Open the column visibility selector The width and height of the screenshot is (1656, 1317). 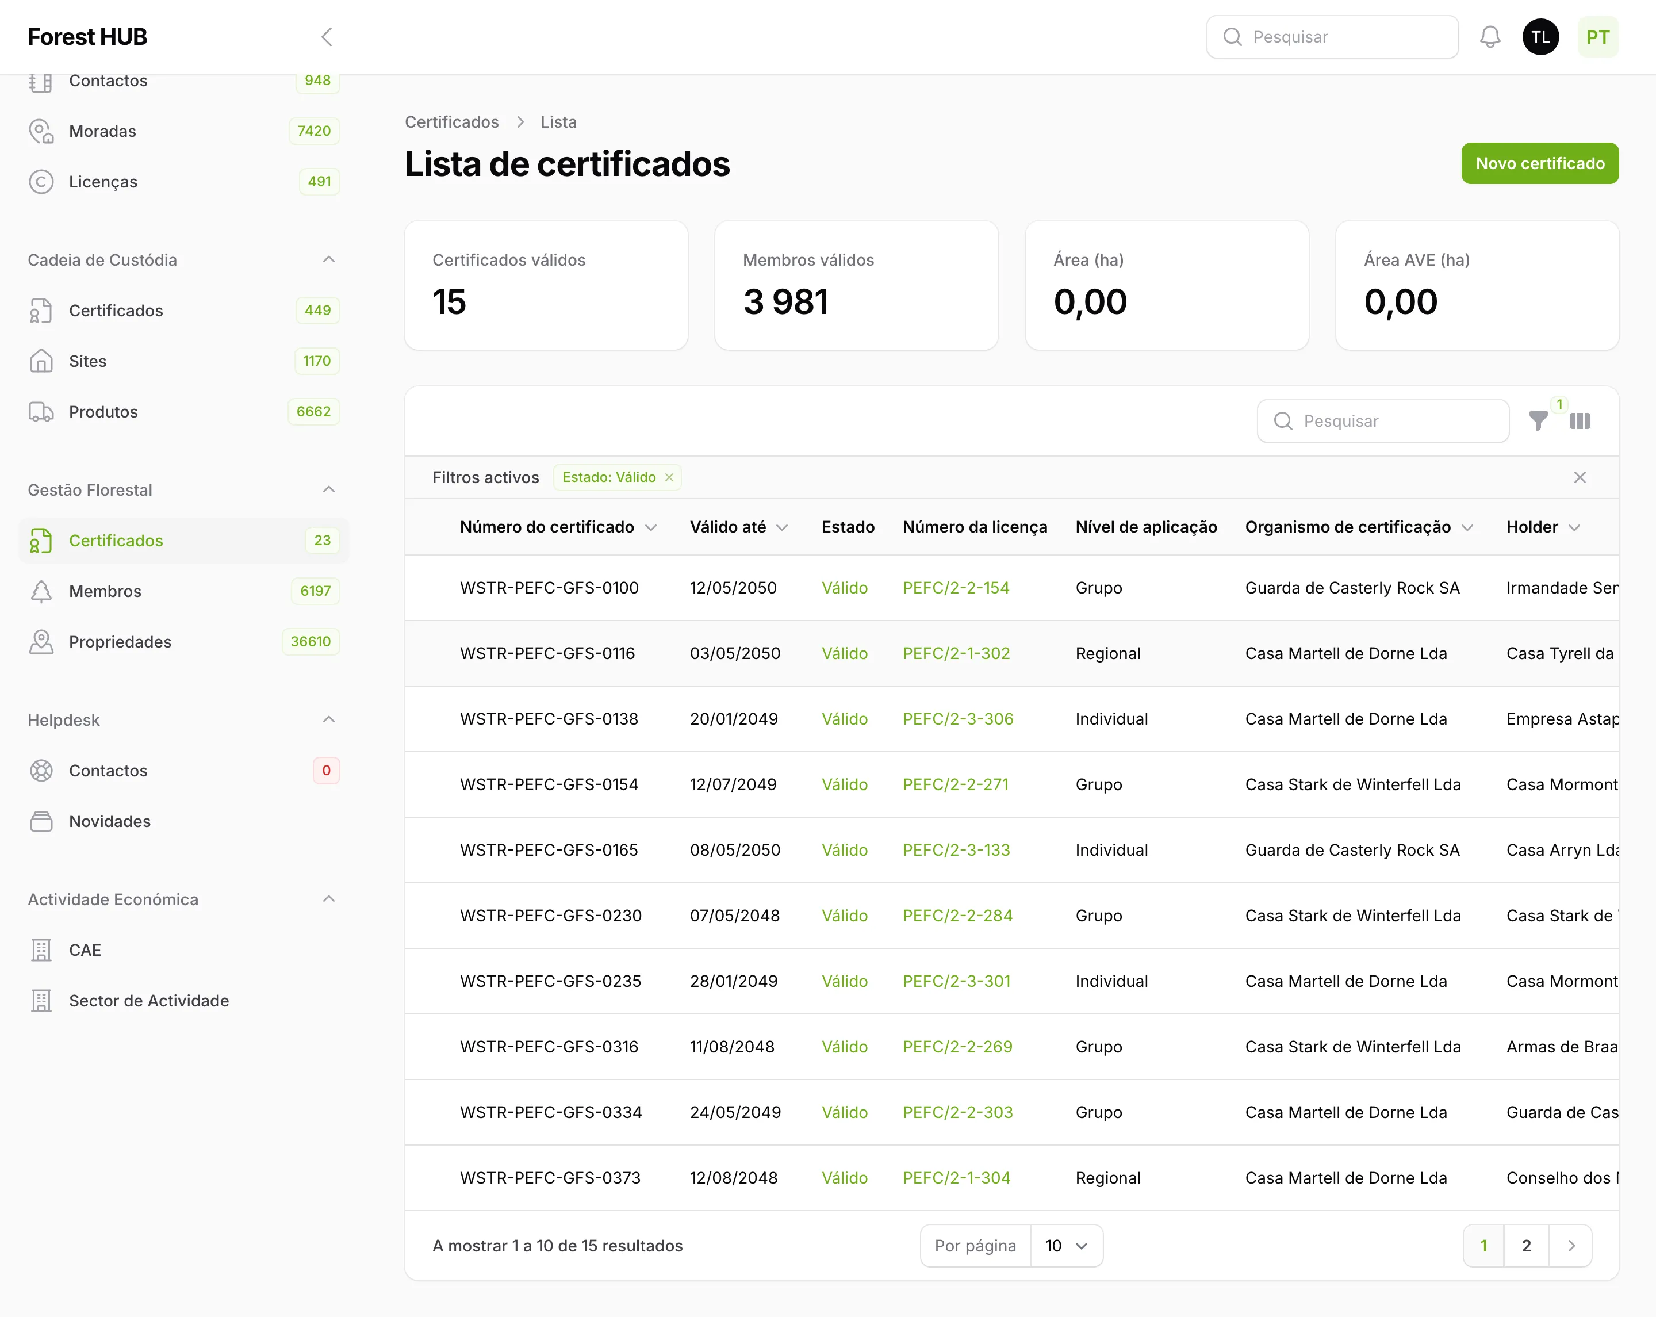click(x=1580, y=421)
